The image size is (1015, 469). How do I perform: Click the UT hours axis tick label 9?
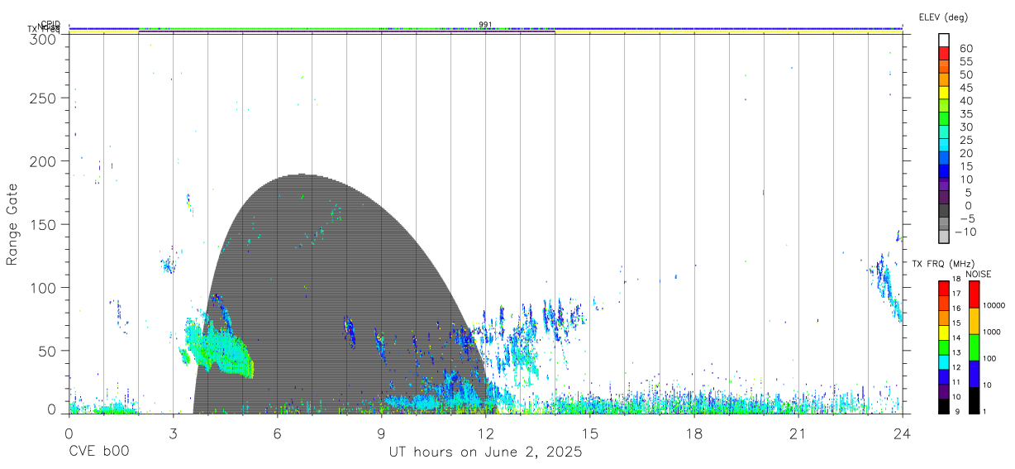click(x=381, y=433)
